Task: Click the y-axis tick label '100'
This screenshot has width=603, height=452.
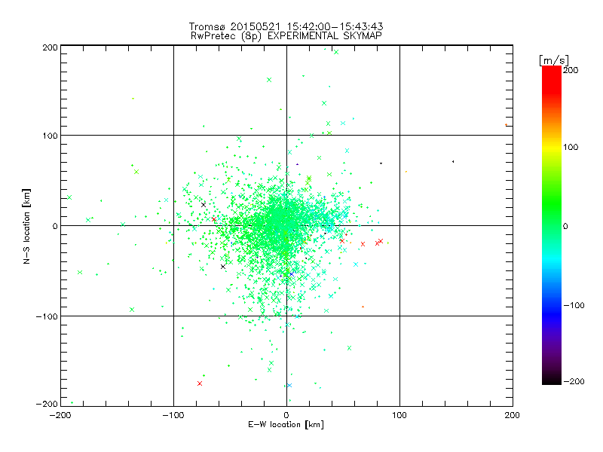Action: [50, 136]
